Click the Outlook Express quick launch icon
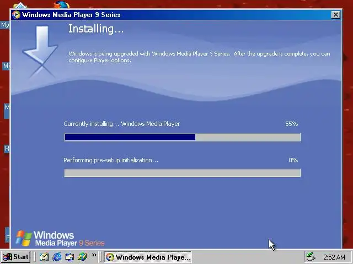This screenshot has height=264, width=353. [x=69, y=257]
